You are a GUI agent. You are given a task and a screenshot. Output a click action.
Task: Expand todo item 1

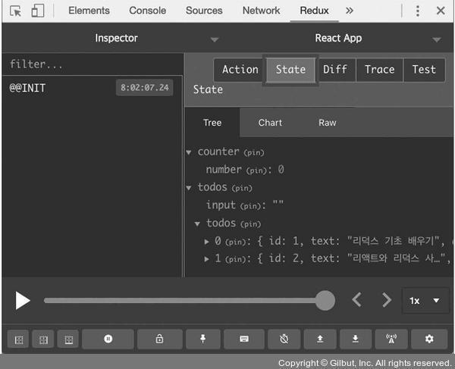(x=206, y=259)
